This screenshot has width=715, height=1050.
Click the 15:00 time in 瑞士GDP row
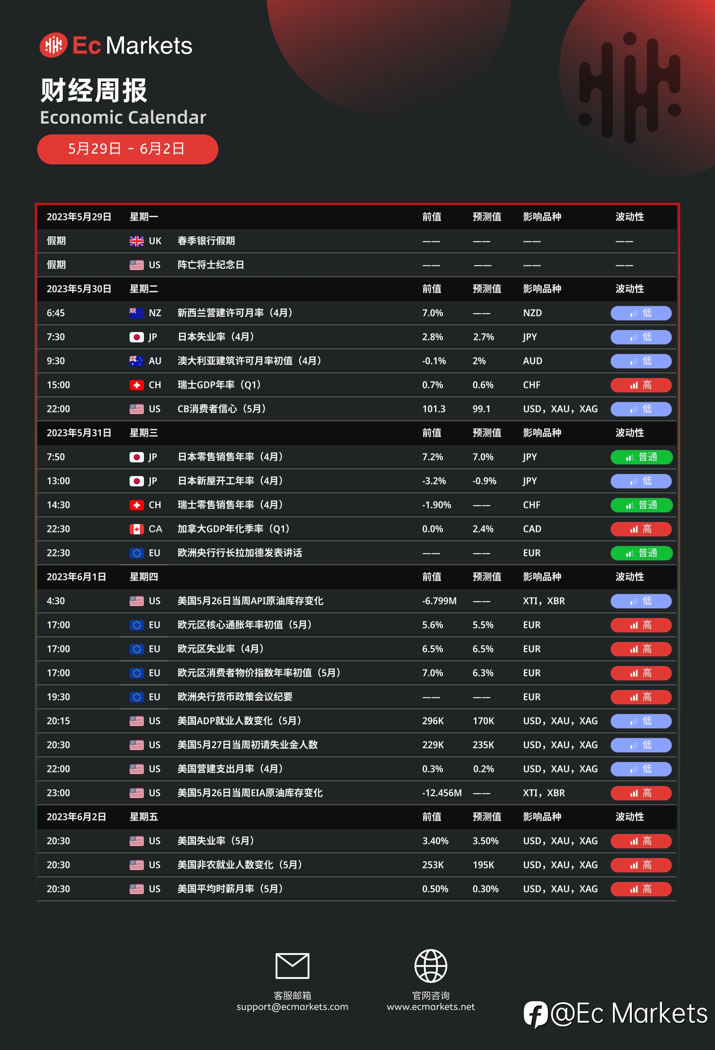click(x=58, y=385)
